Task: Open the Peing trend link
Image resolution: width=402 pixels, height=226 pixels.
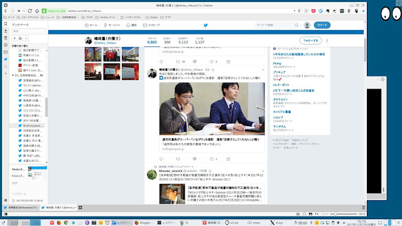Action: tap(277, 63)
